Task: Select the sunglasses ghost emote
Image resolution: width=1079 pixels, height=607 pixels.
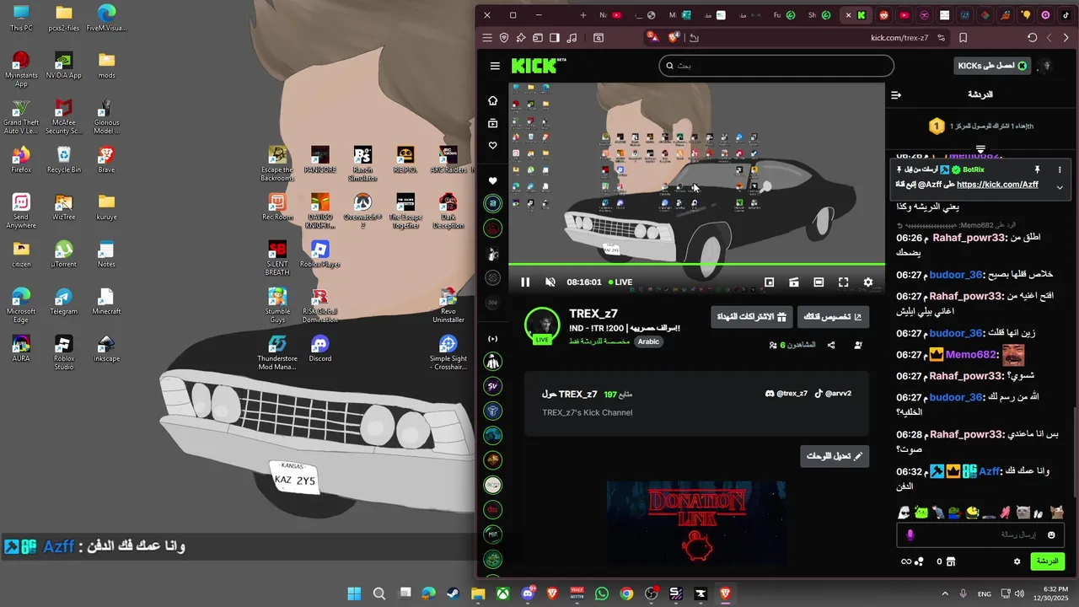Action: (904, 512)
